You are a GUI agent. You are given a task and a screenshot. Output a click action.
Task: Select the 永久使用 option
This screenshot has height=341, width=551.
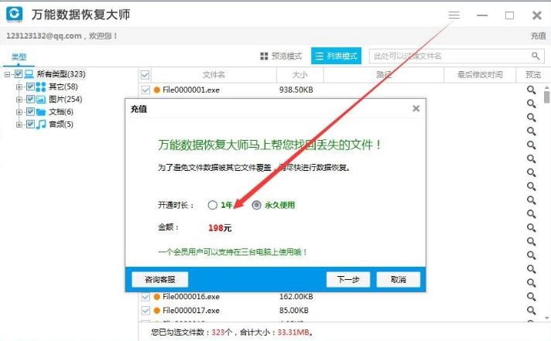tap(256, 205)
